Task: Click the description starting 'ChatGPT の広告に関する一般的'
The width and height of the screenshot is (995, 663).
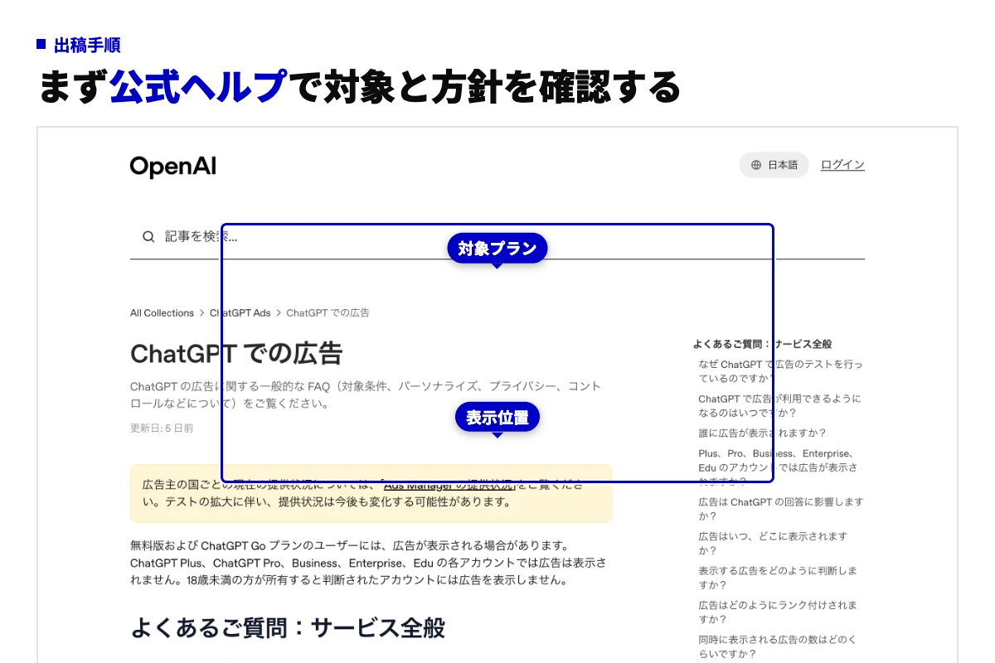Action: click(366, 395)
